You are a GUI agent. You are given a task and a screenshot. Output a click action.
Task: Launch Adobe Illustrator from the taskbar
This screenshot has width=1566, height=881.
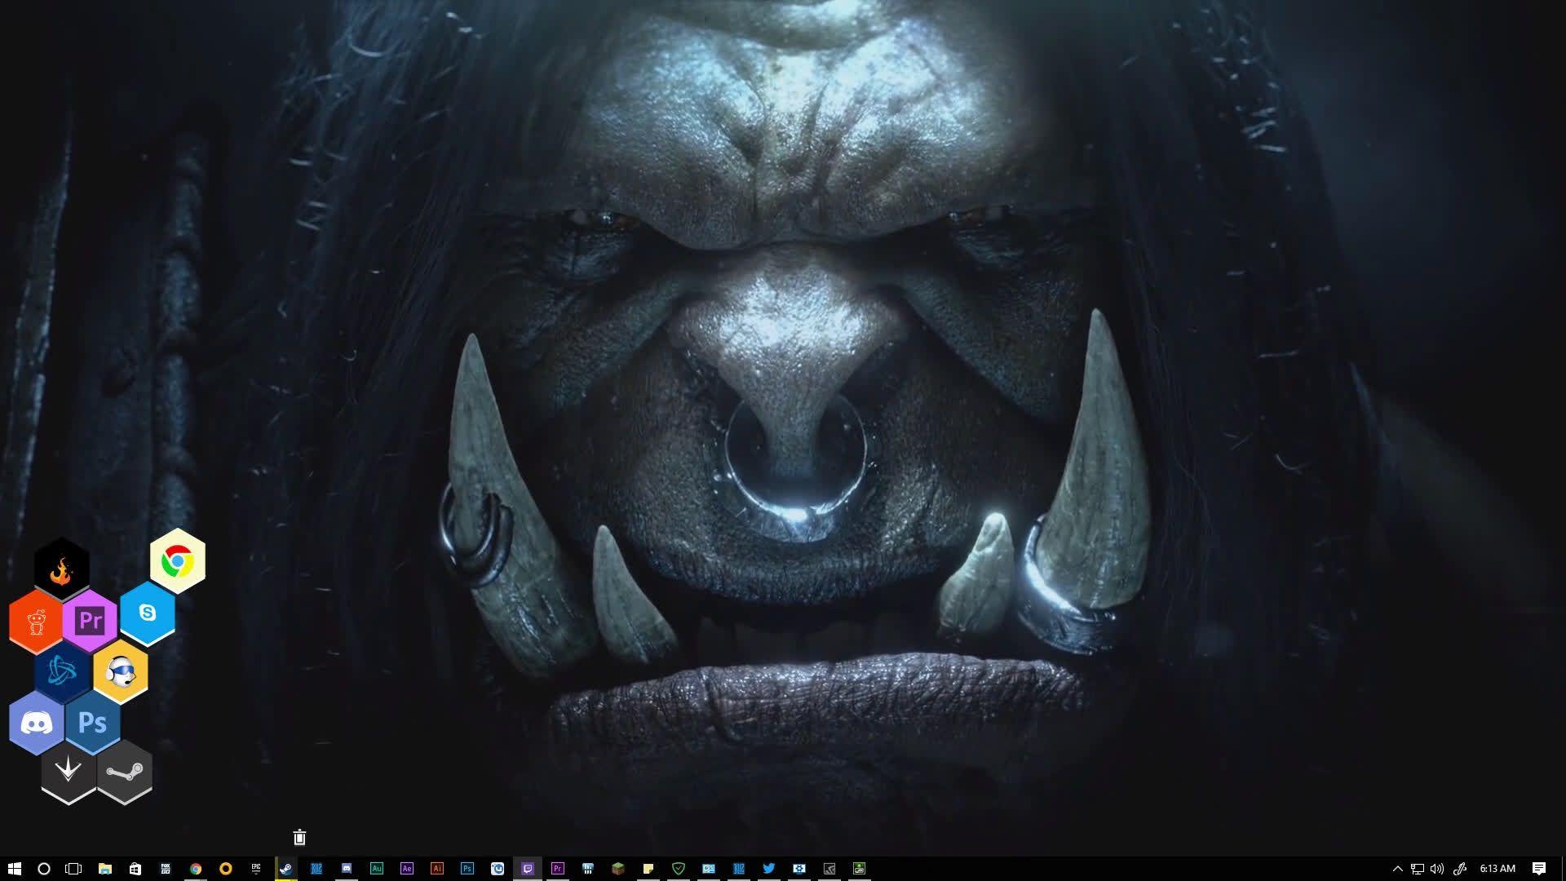click(437, 869)
